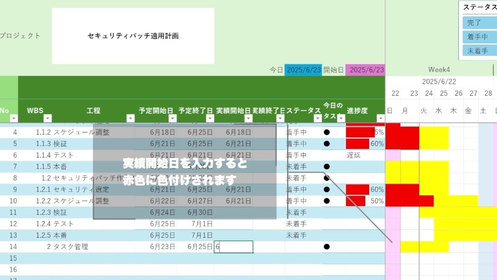Select the project title セキュリティパッチ適用計画

click(x=132, y=35)
